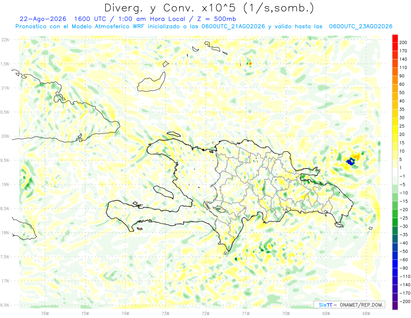Click the '6.5N' latitude label
411x318 pixels.
[x=4, y=305]
